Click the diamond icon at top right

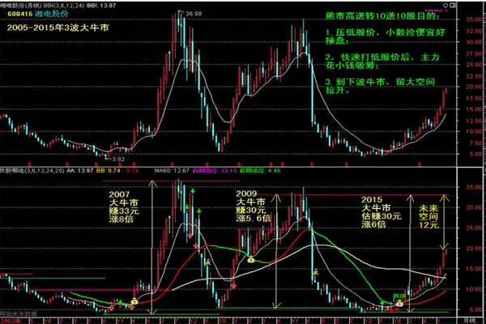coord(446,6)
